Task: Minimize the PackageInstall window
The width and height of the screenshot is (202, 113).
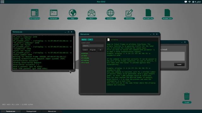Action: (x=182, y=42)
